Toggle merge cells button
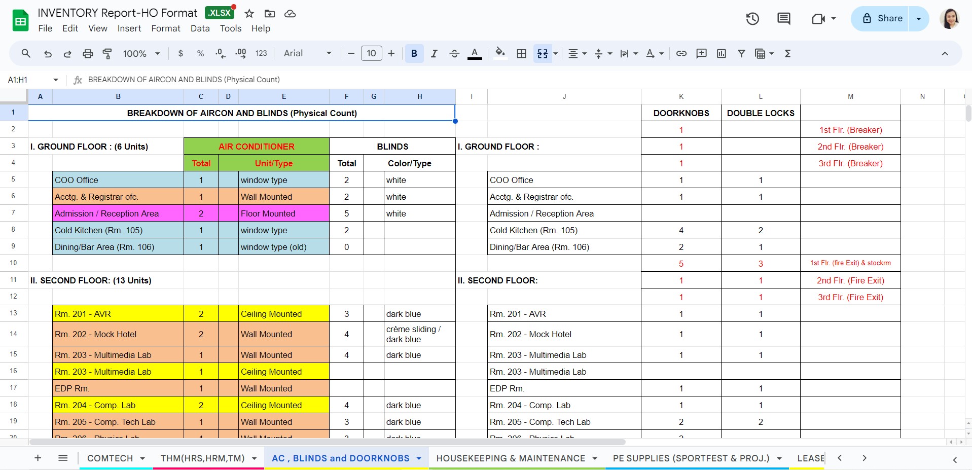The width and height of the screenshot is (972, 470). [x=543, y=53]
